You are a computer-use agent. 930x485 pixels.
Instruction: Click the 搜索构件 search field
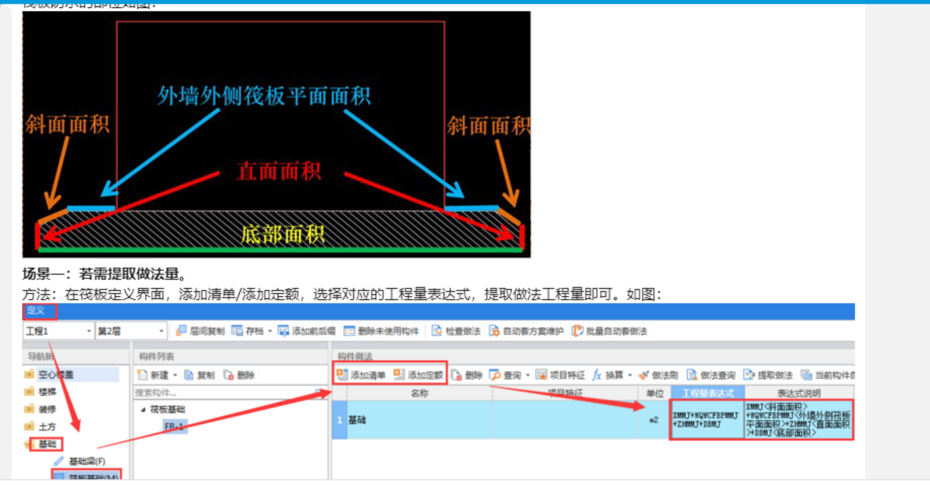(x=230, y=392)
